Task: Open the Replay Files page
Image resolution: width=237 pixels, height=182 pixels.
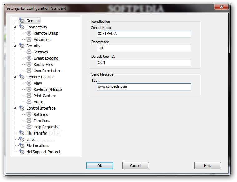Action: pos(43,64)
